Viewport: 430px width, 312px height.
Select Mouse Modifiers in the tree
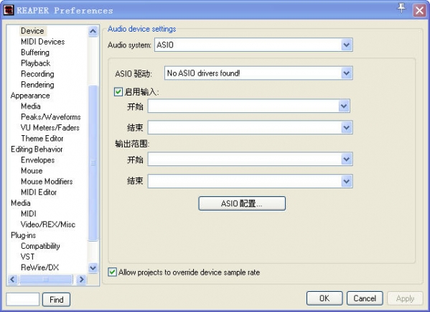[47, 181]
